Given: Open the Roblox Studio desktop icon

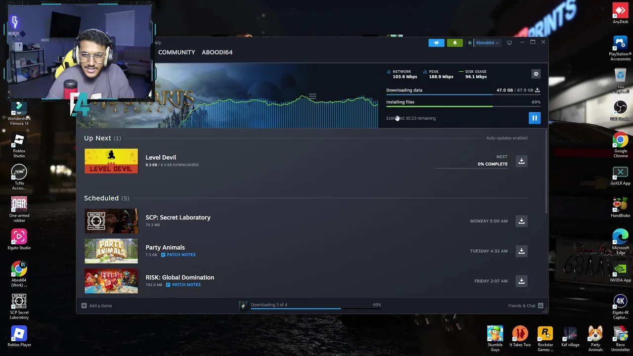Looking at the screenshot, I should [19, 145].
